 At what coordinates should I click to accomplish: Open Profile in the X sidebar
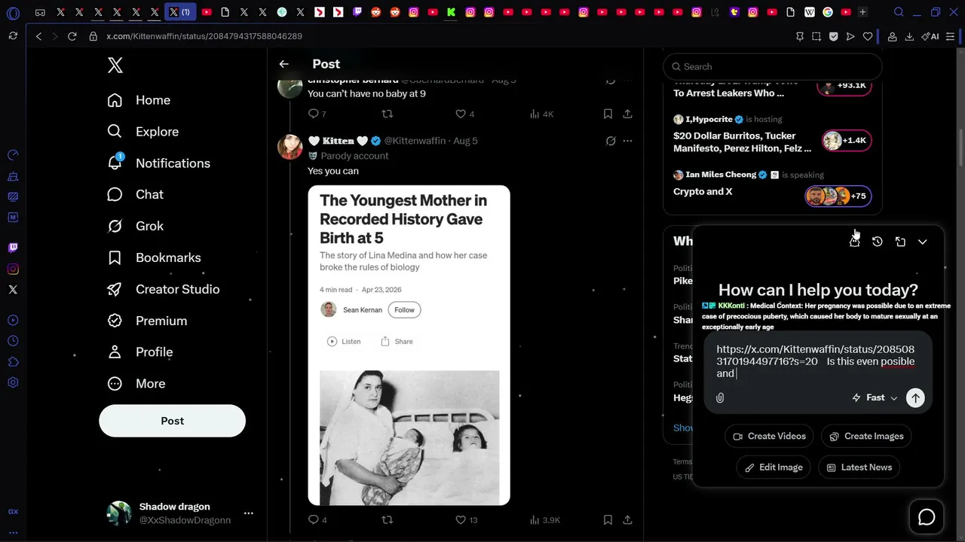click(x=140, y=352)
